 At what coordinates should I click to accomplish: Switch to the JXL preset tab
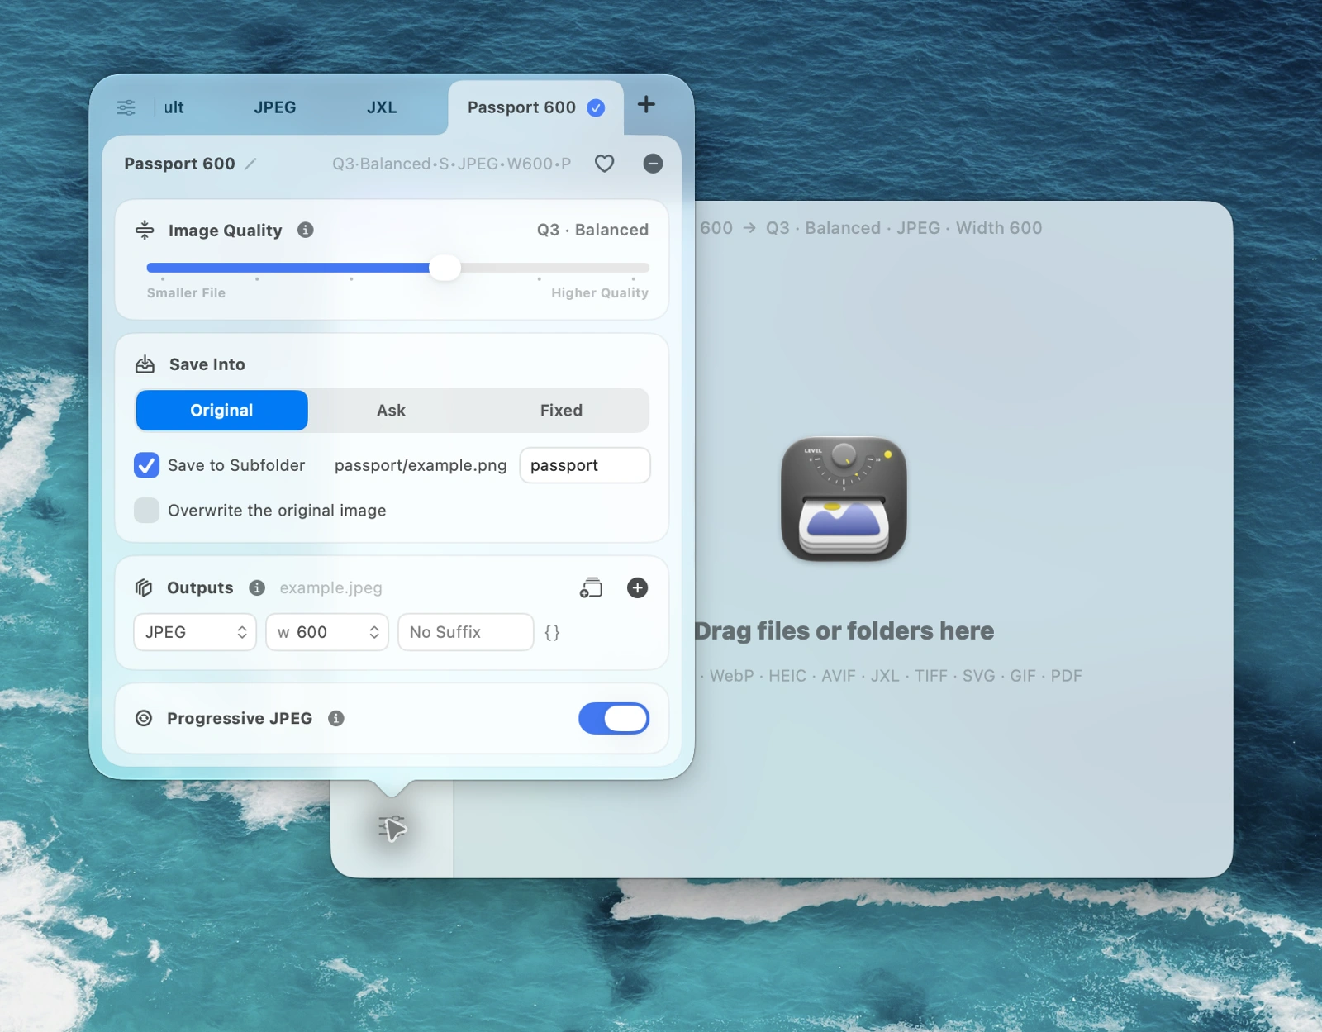pos(382,107)
